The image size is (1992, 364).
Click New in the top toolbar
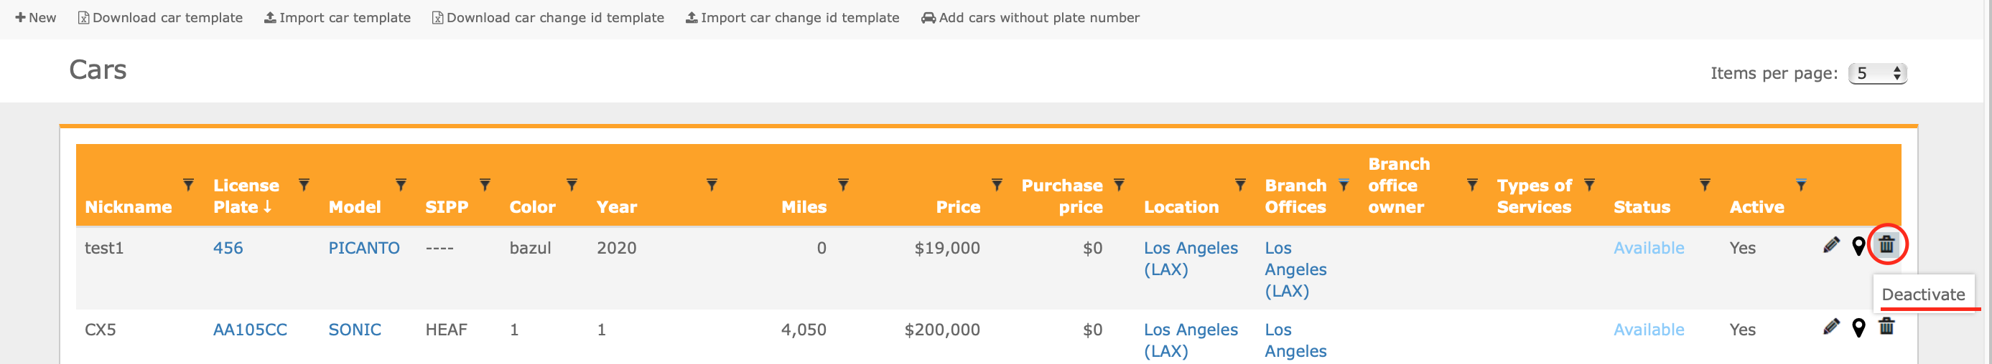(x=36, y=18)
